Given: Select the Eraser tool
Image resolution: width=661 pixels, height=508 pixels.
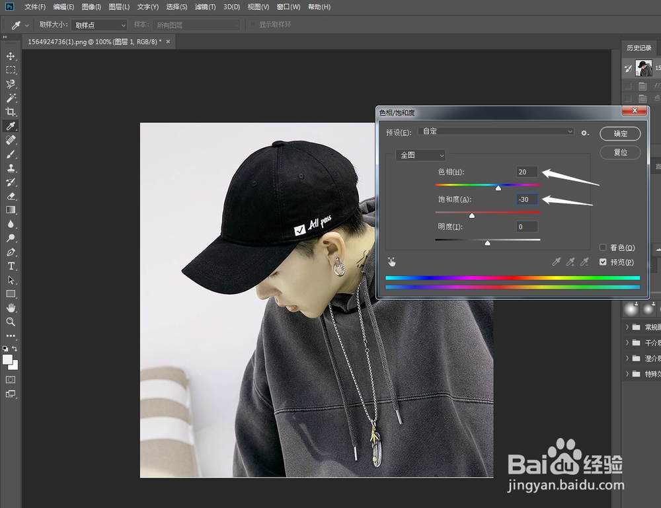Looking at the screenshot, I should click(x=11, y=196).
